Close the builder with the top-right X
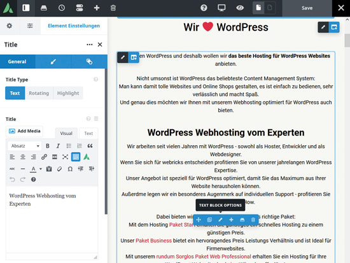This screenshot has width=350, height=263. pos(341,8)
